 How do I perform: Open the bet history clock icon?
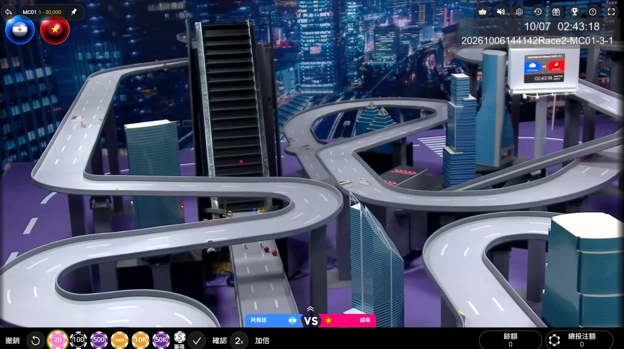[x=538, y=12]
